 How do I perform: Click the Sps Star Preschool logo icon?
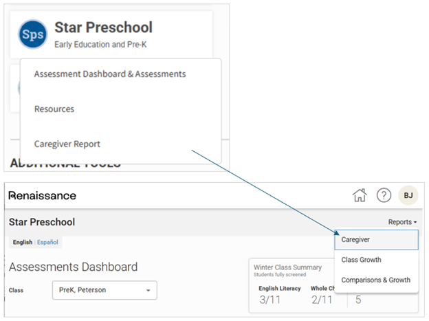click(33, 34)
